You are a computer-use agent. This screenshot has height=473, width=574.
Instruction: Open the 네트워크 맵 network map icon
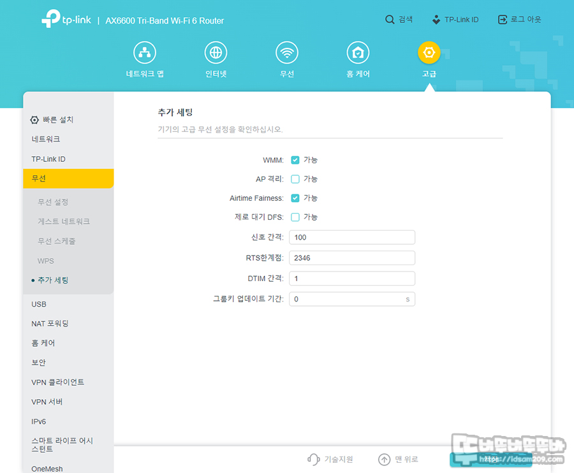coord(145,53)
